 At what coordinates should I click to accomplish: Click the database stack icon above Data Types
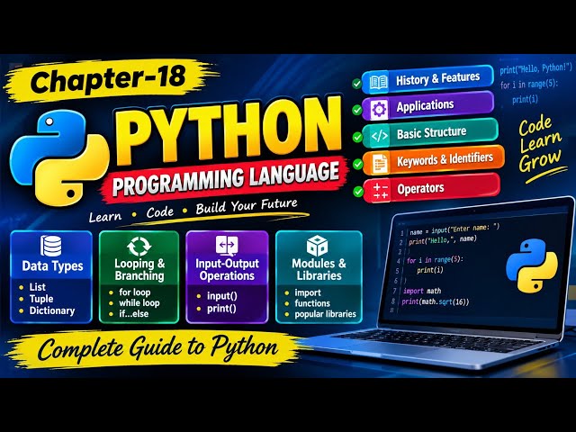tap(51, 246)
